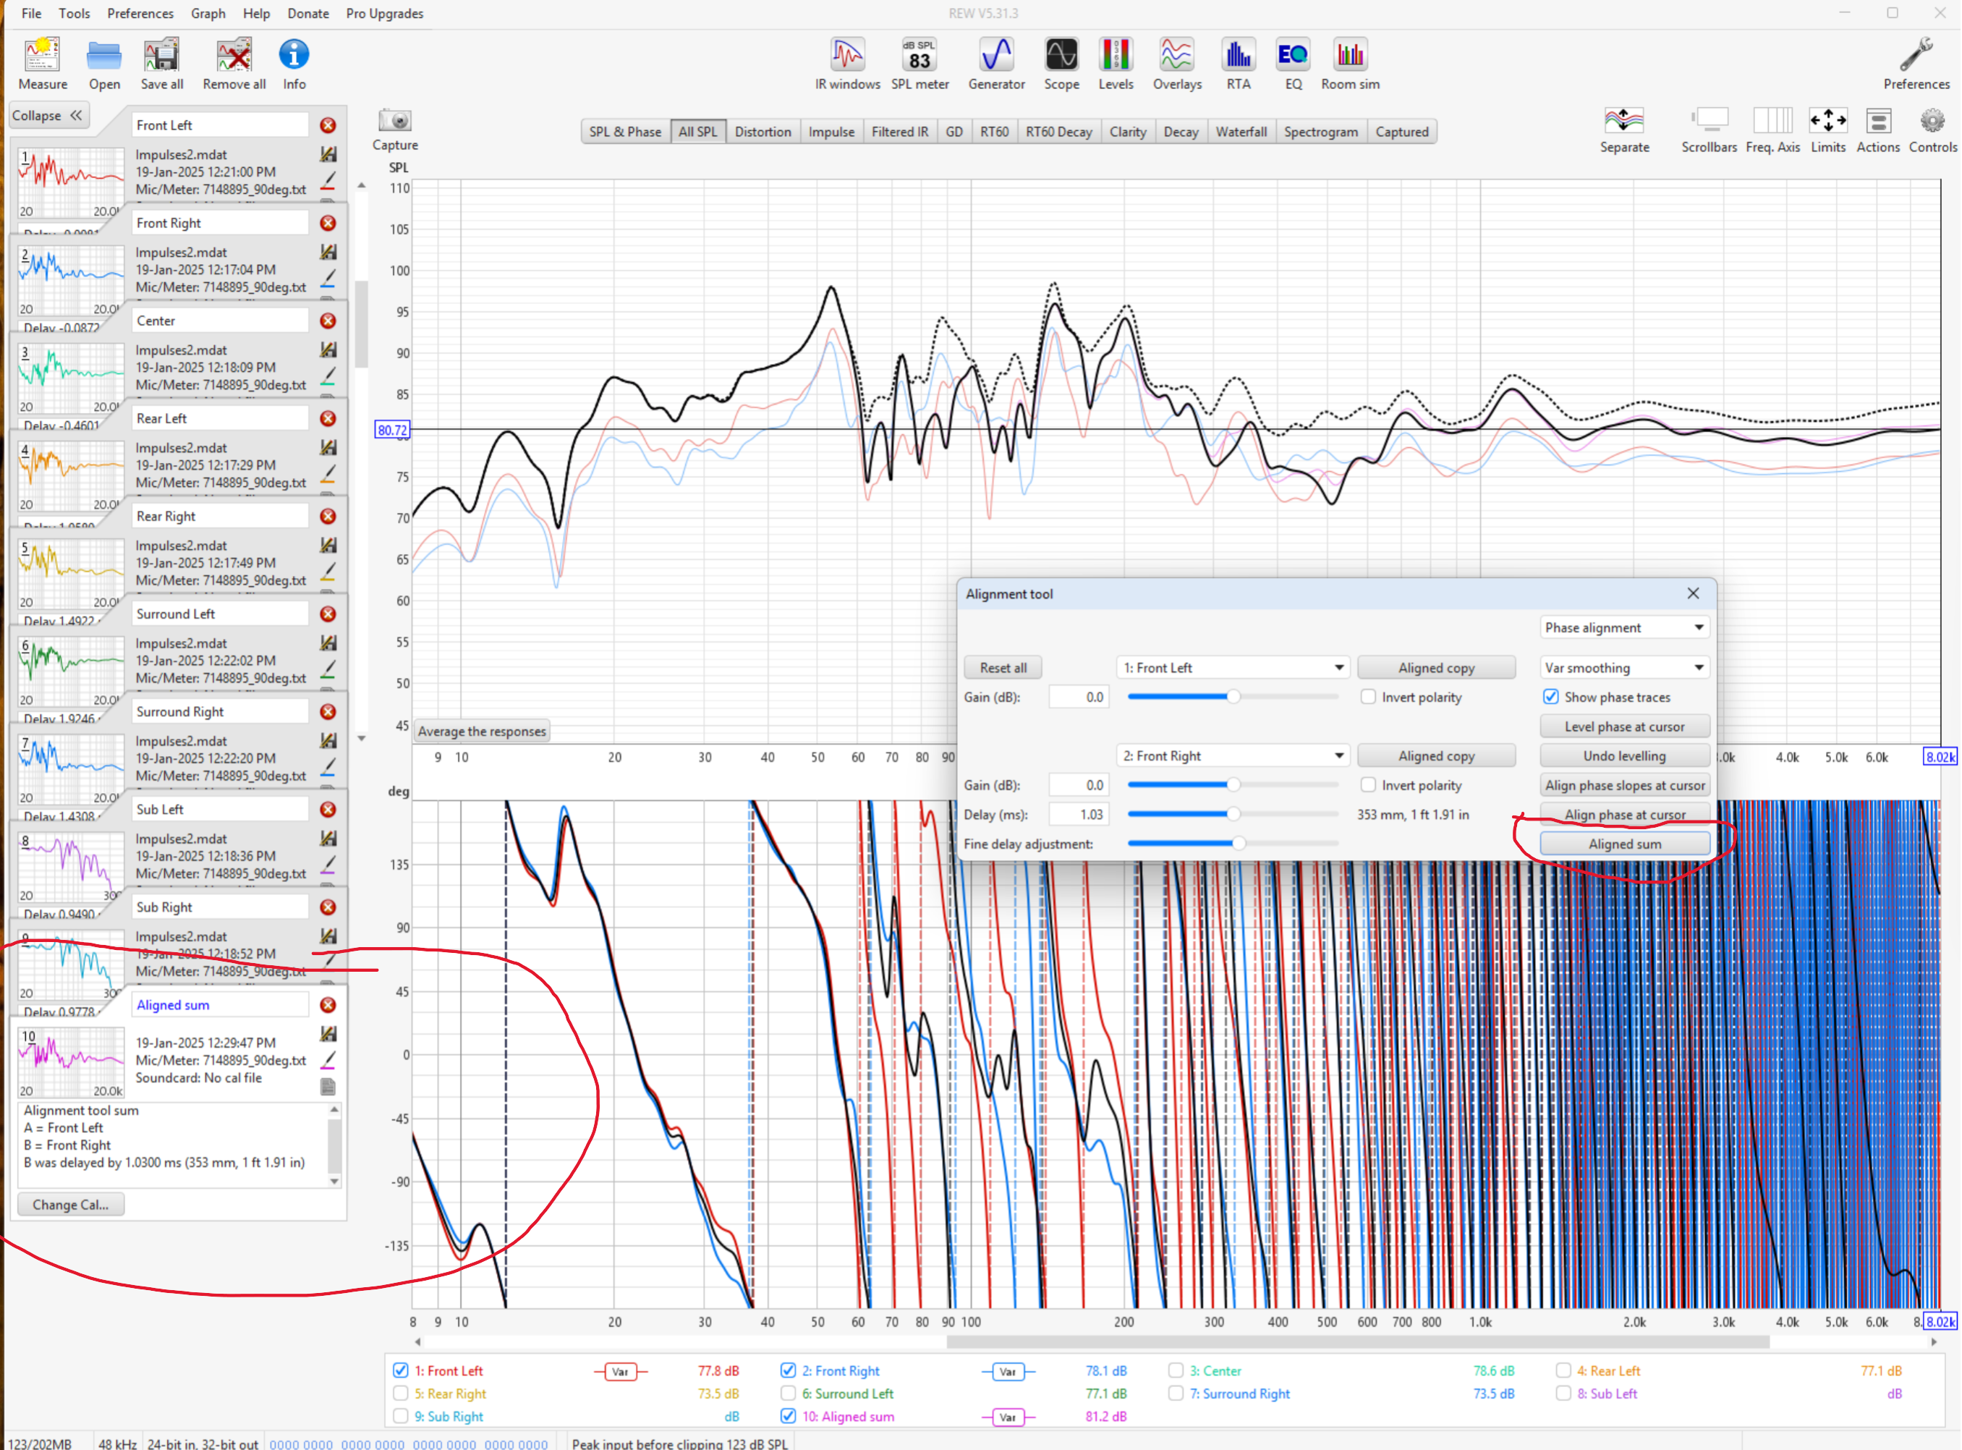Remove the Front Left measurement
Image resolution: width=1962 pixels, height=1450 pixels.
click(328, 125)
